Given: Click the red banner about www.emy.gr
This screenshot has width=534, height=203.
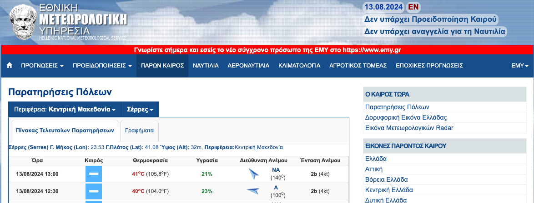Looking at the screenshot, I should click(267, 50).
